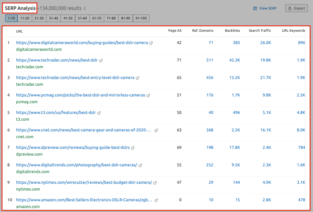The height and width of the screenshot is (212, 313).
Task: Open the digitaltrends best-dslr-cameras URL
Action: [x=76, y=165]
